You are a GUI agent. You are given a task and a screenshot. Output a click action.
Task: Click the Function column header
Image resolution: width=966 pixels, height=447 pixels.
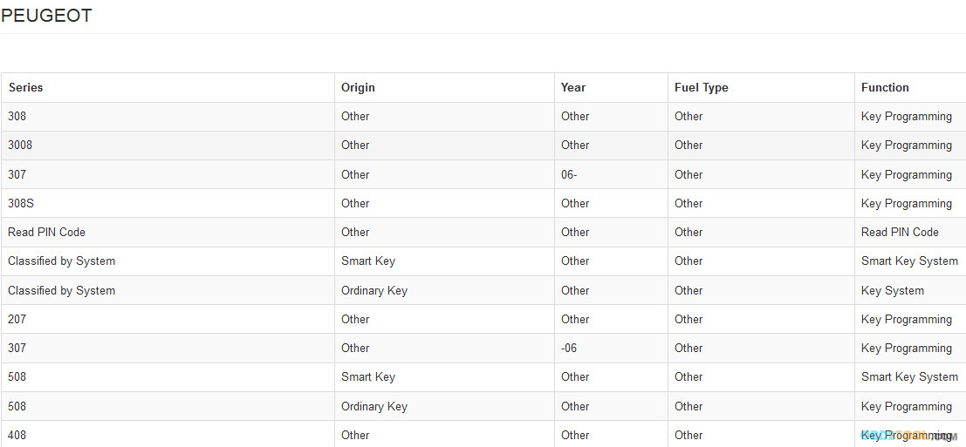tap(885, 87)
